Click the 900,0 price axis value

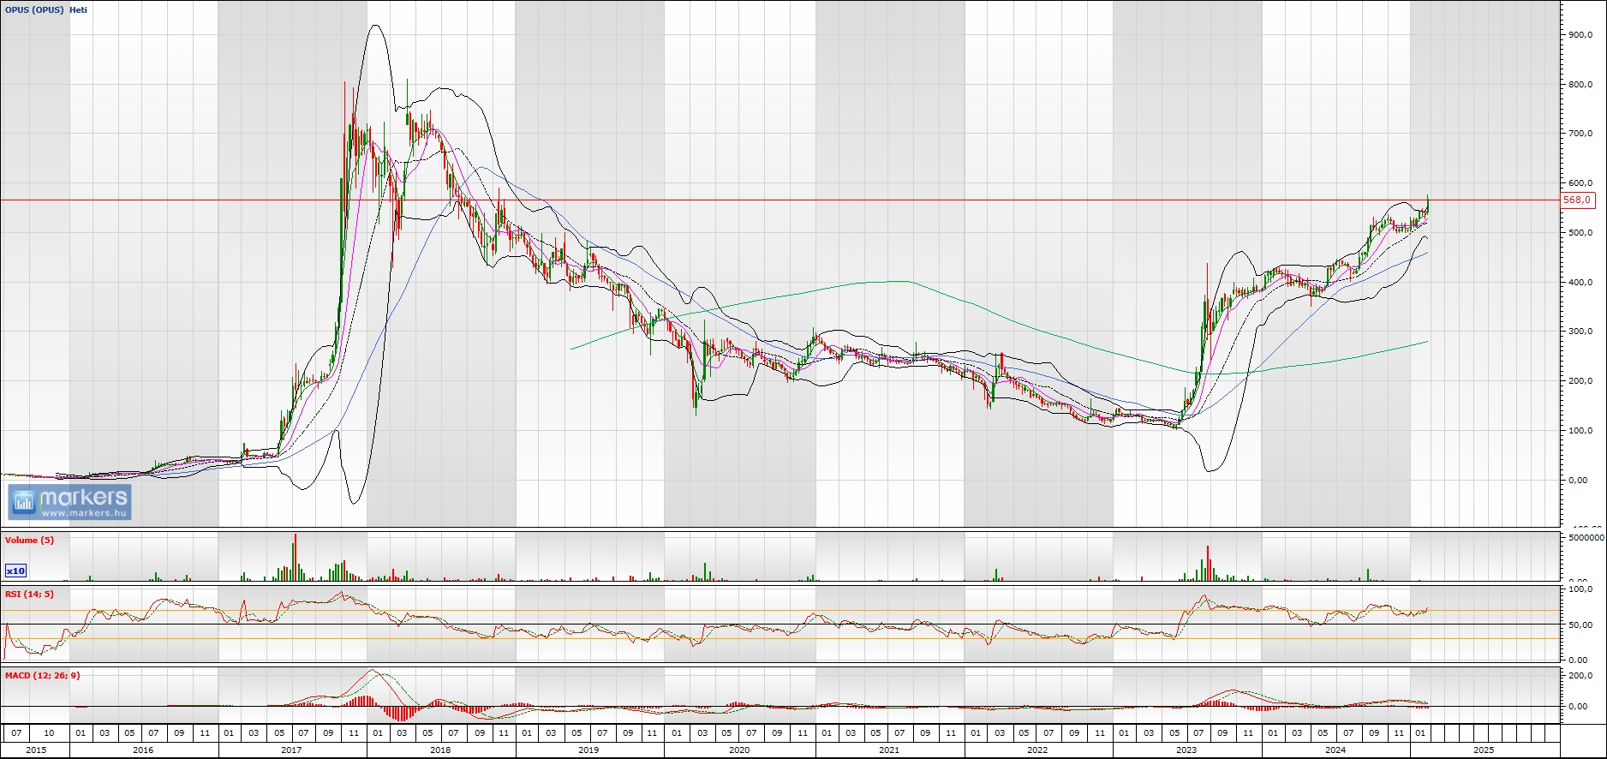tap(1580, 35)
